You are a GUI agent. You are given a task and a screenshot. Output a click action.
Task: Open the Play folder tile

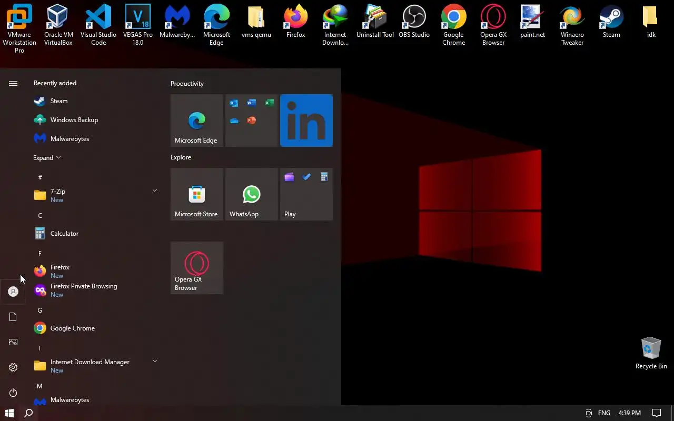[x=306, y=194]
